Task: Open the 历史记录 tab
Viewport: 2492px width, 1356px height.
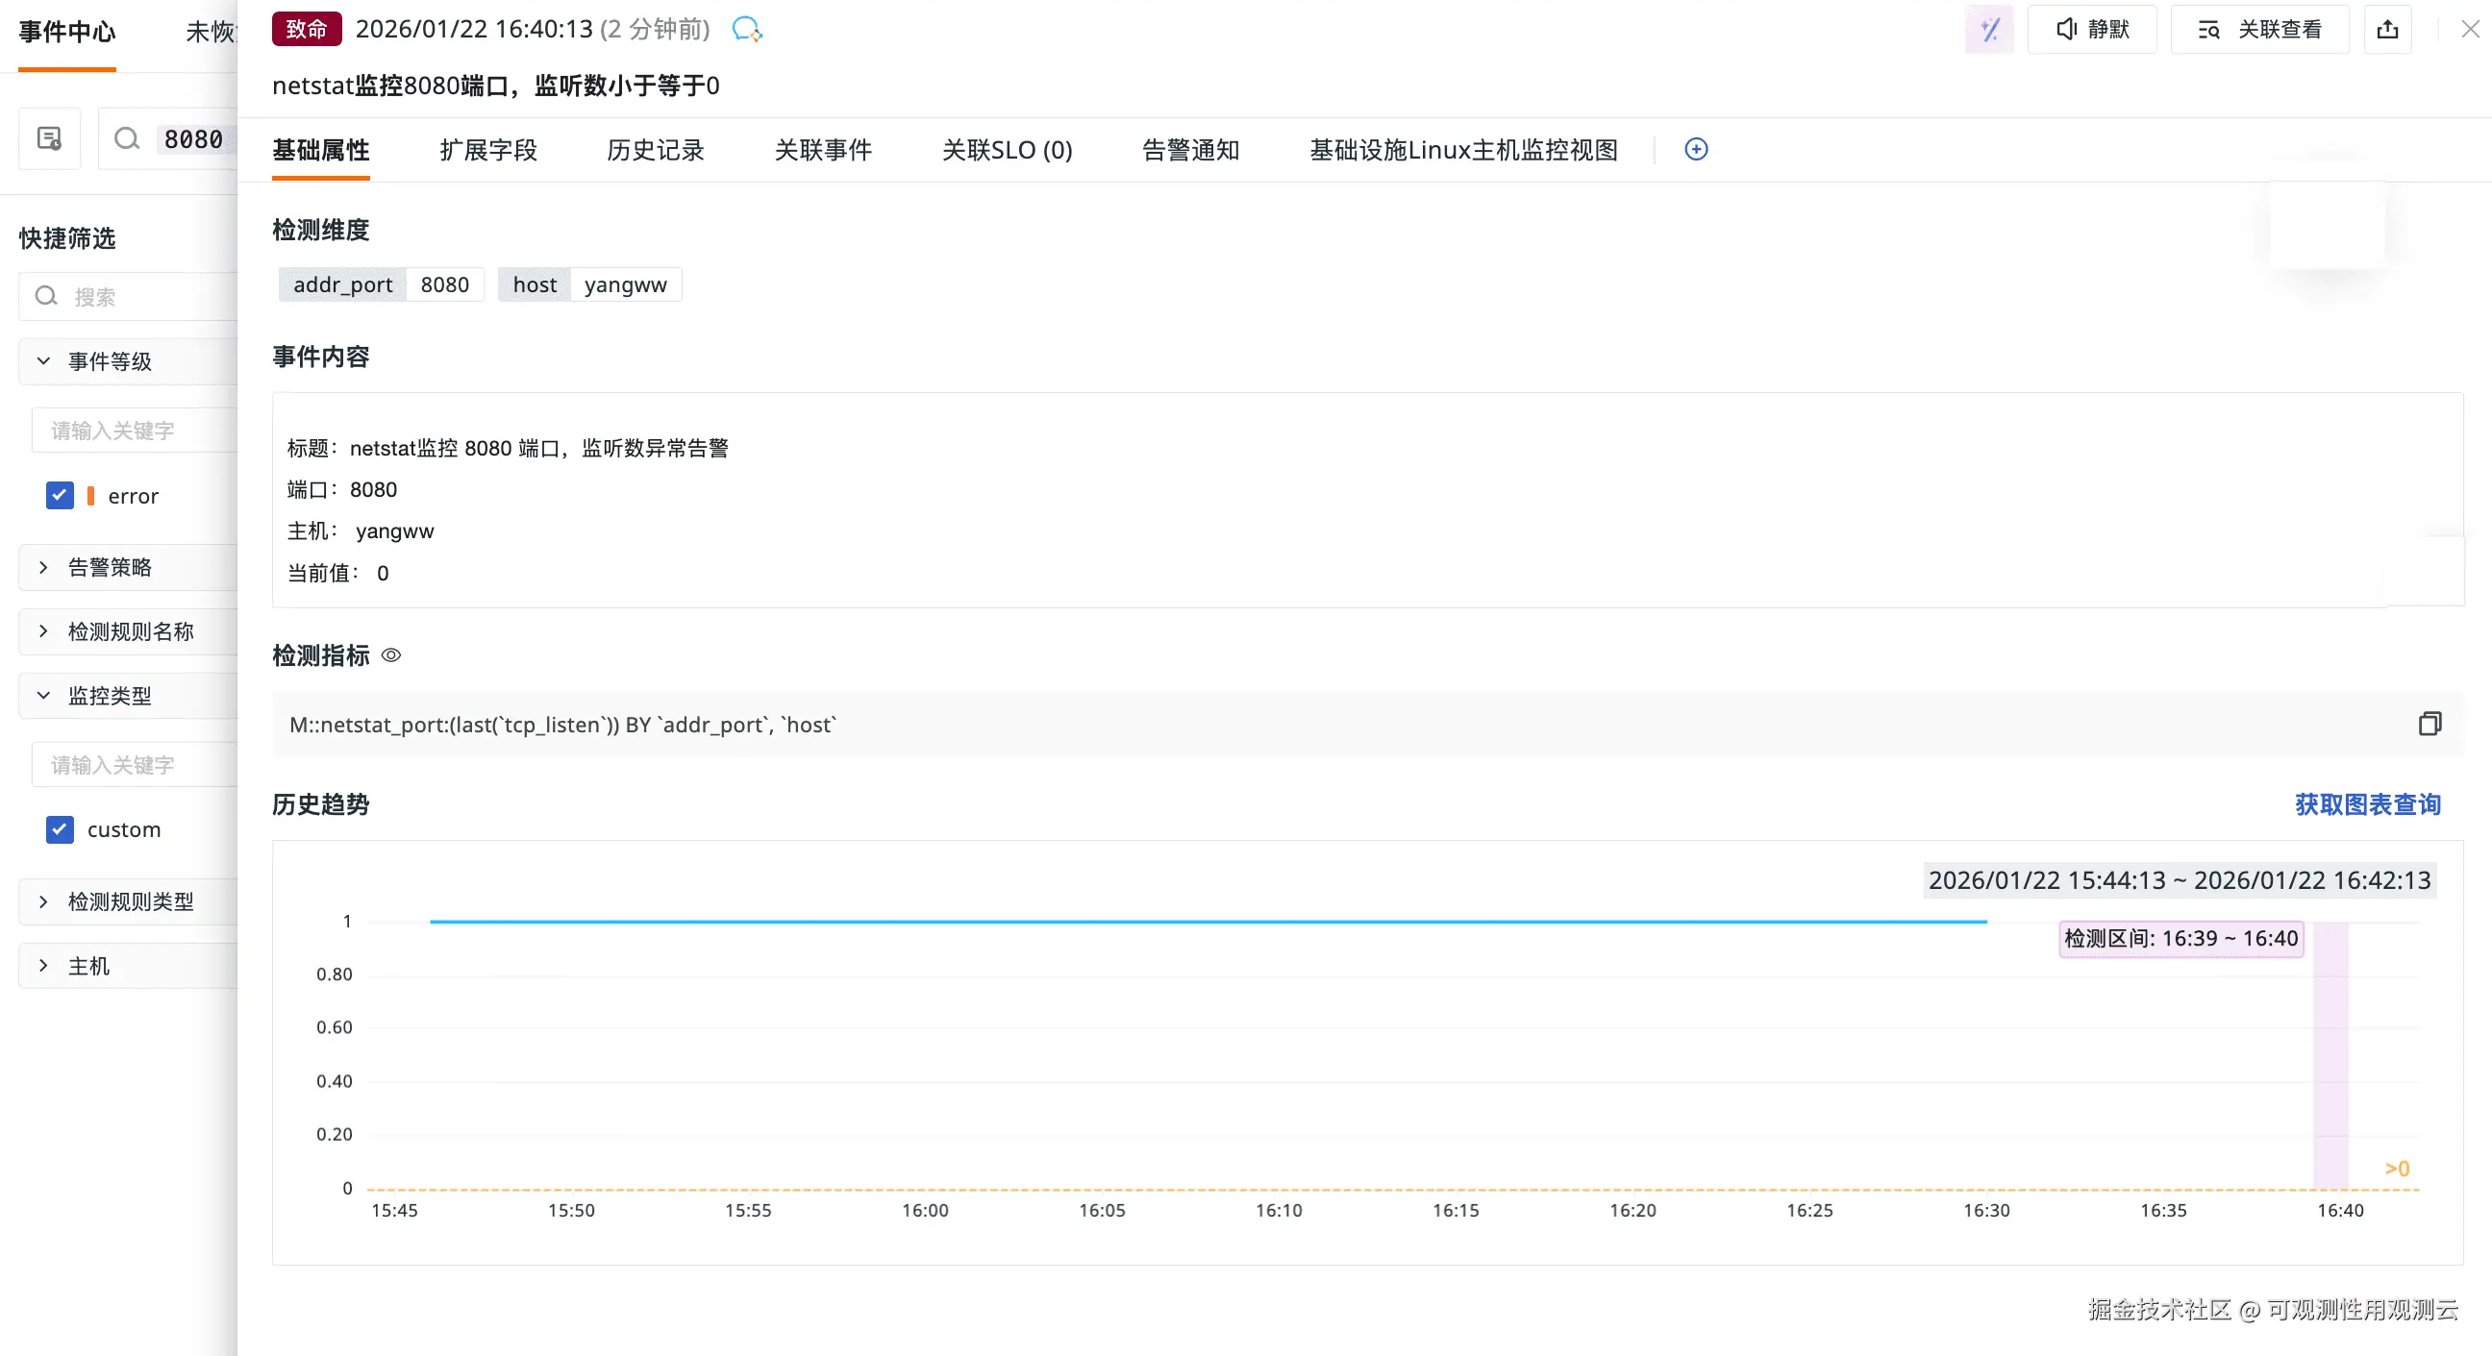Action: (655, 150)
